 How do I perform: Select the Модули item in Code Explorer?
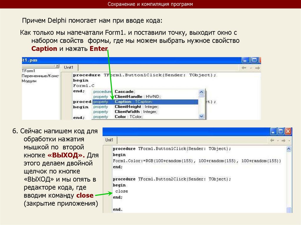click(x=29, y=81)
